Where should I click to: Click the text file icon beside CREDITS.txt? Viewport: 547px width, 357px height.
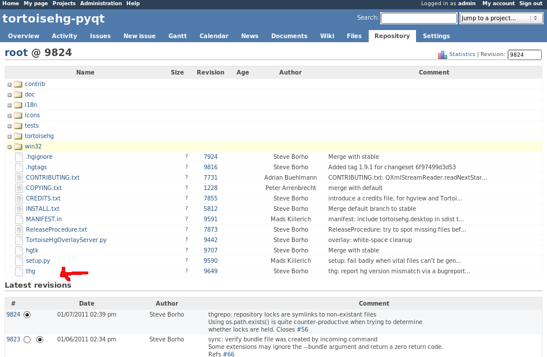tap(19, 198)
